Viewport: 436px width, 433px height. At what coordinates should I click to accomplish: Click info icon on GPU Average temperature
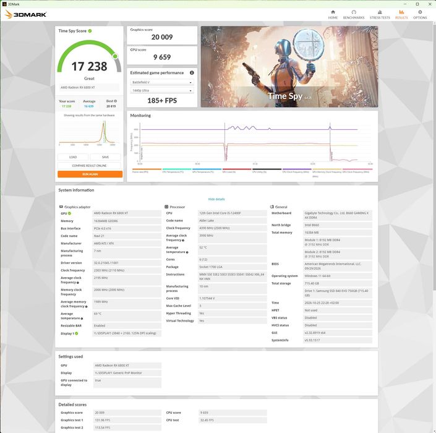pyautogui.click(x=82, y=319)
